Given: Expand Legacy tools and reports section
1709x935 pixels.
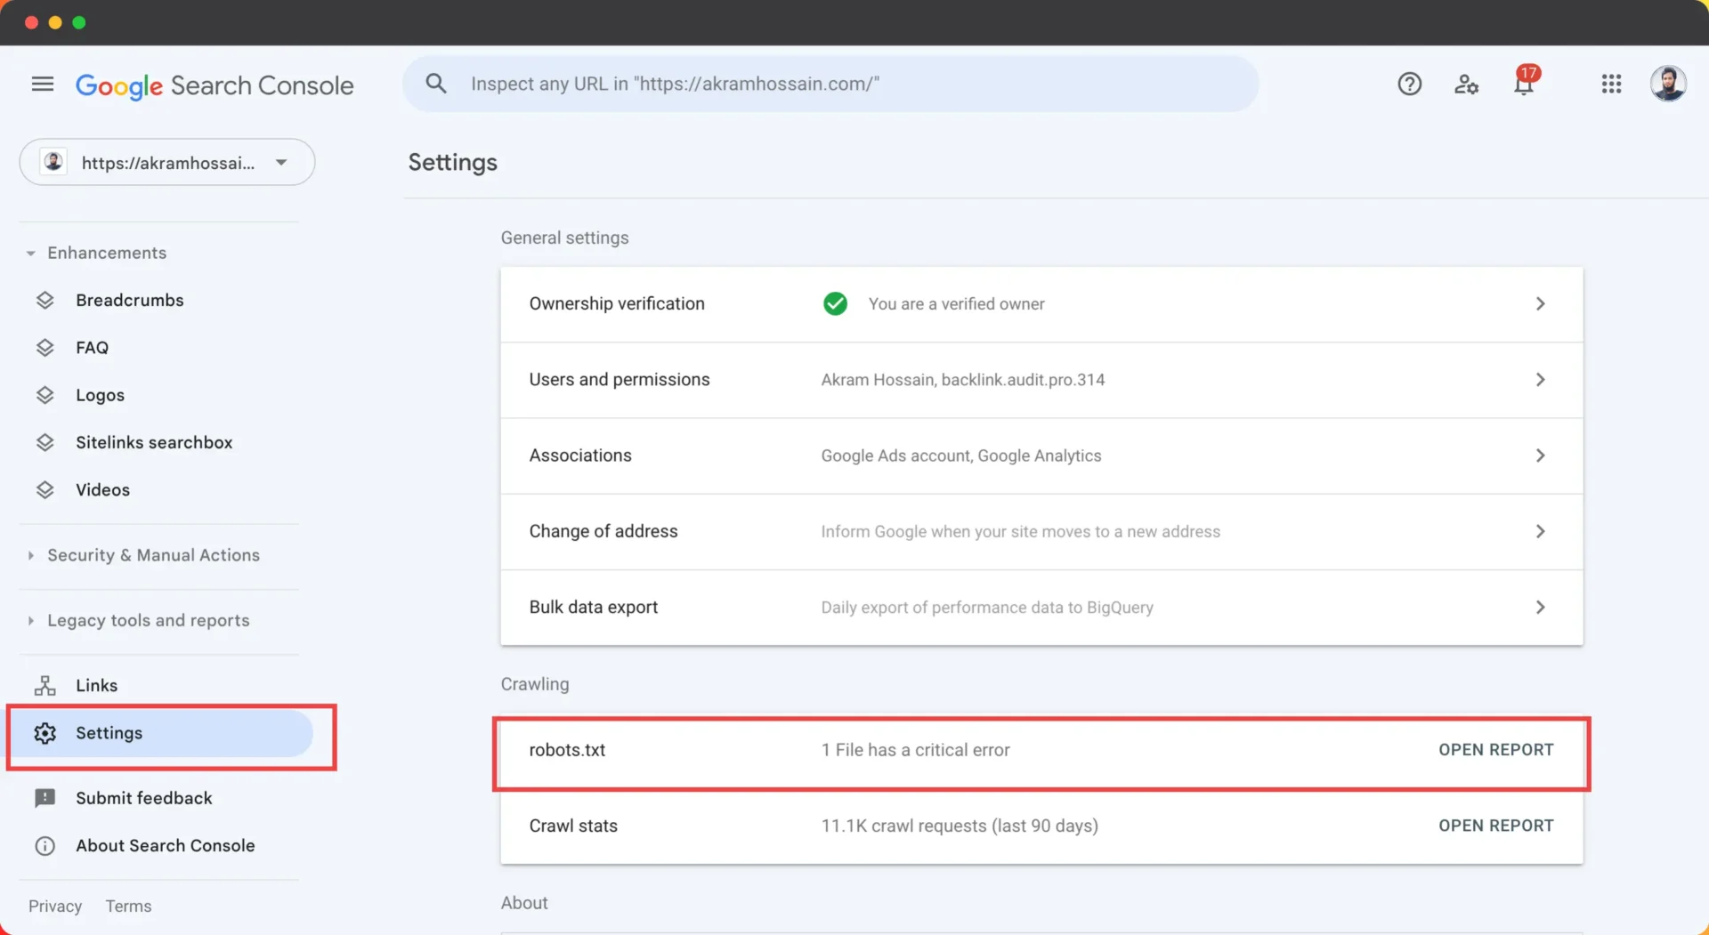Looking at the screenshot, I should coord(31,620).
